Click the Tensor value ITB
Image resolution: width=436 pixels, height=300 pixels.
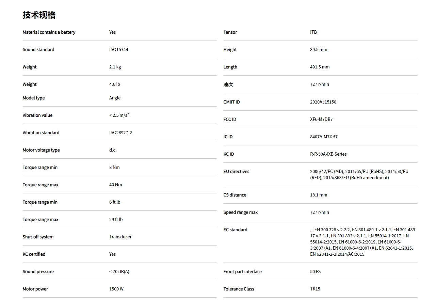pos(313,32)
